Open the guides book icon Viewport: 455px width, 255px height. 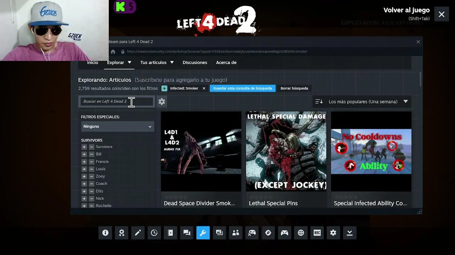point(170,233)
